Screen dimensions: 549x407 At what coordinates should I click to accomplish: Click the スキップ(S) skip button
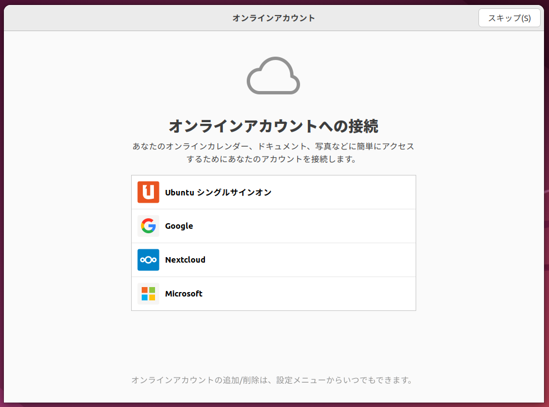(509, 18)
